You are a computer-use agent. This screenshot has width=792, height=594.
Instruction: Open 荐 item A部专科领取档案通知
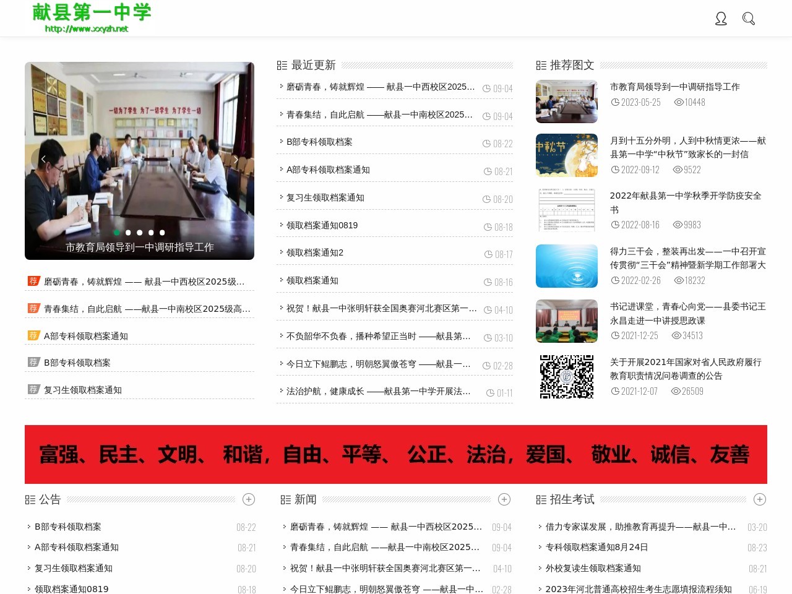(86, 336)
